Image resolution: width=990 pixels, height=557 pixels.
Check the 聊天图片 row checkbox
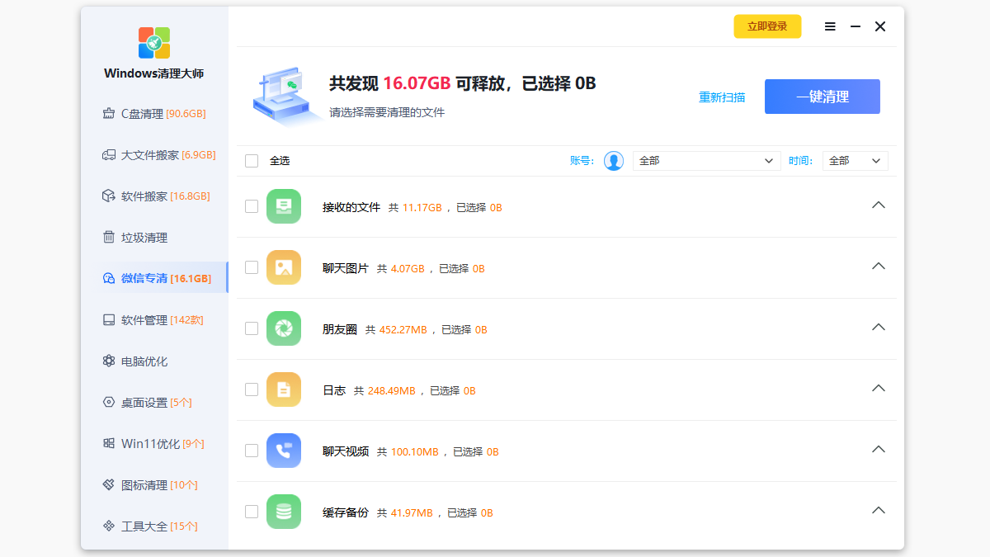click(x=252, y=267)
